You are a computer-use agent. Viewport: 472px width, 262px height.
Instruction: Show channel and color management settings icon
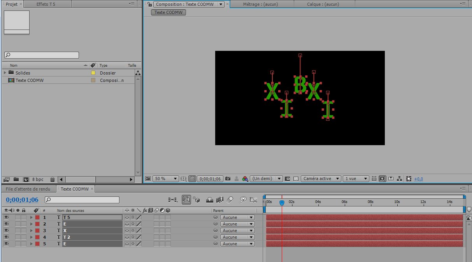[x=245, y=179]
